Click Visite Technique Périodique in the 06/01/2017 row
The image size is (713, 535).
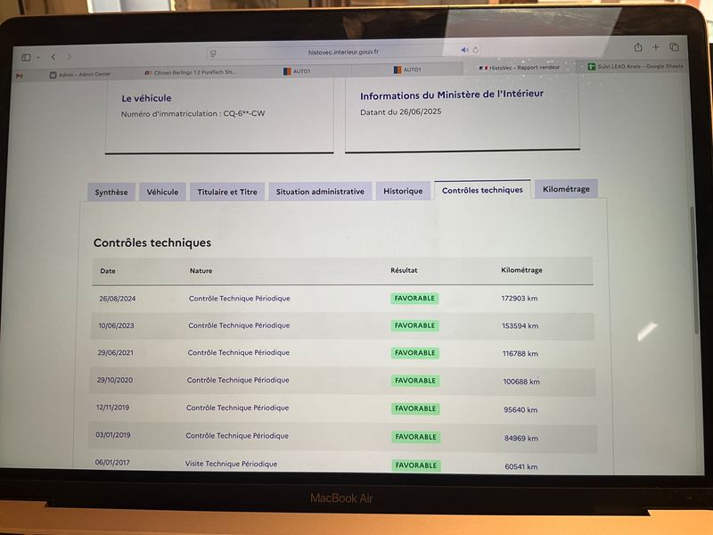tap(231, 464)
